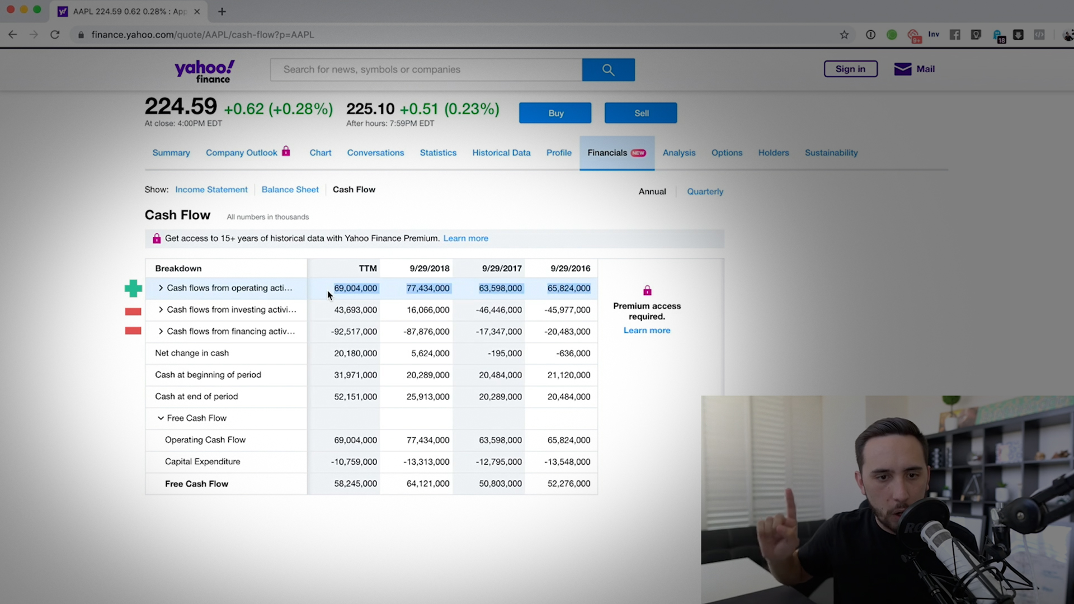Go to the Options tab

click(x=727, y=153)
